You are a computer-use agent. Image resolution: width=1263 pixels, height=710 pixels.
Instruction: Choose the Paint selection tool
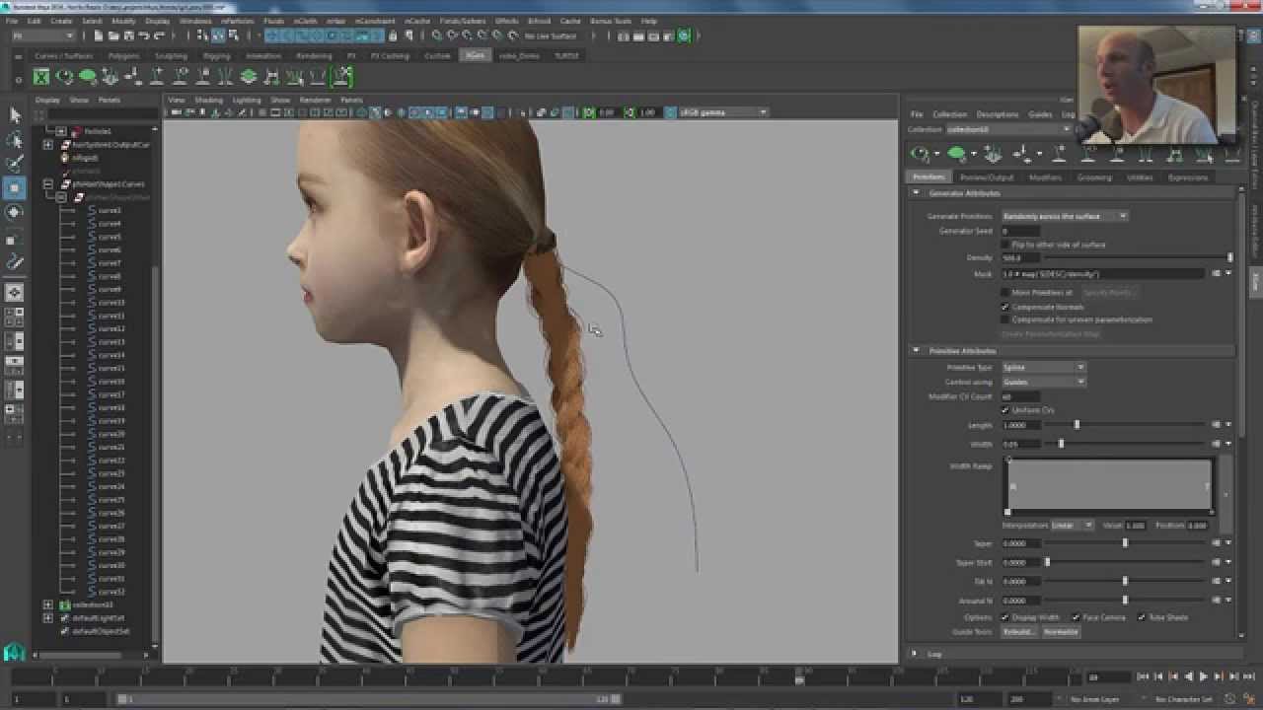point(15,164)
